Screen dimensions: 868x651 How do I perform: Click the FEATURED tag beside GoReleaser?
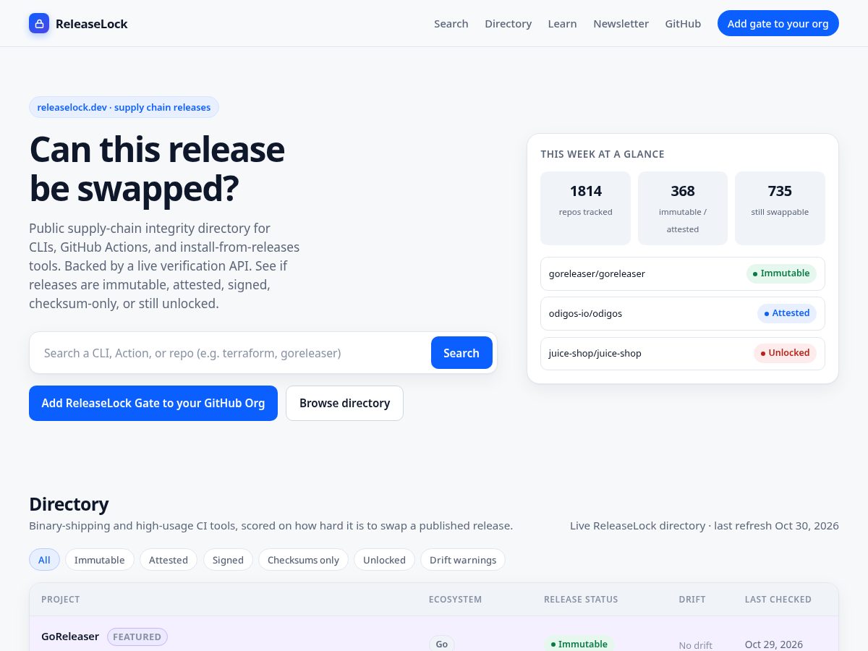[137, 637]
